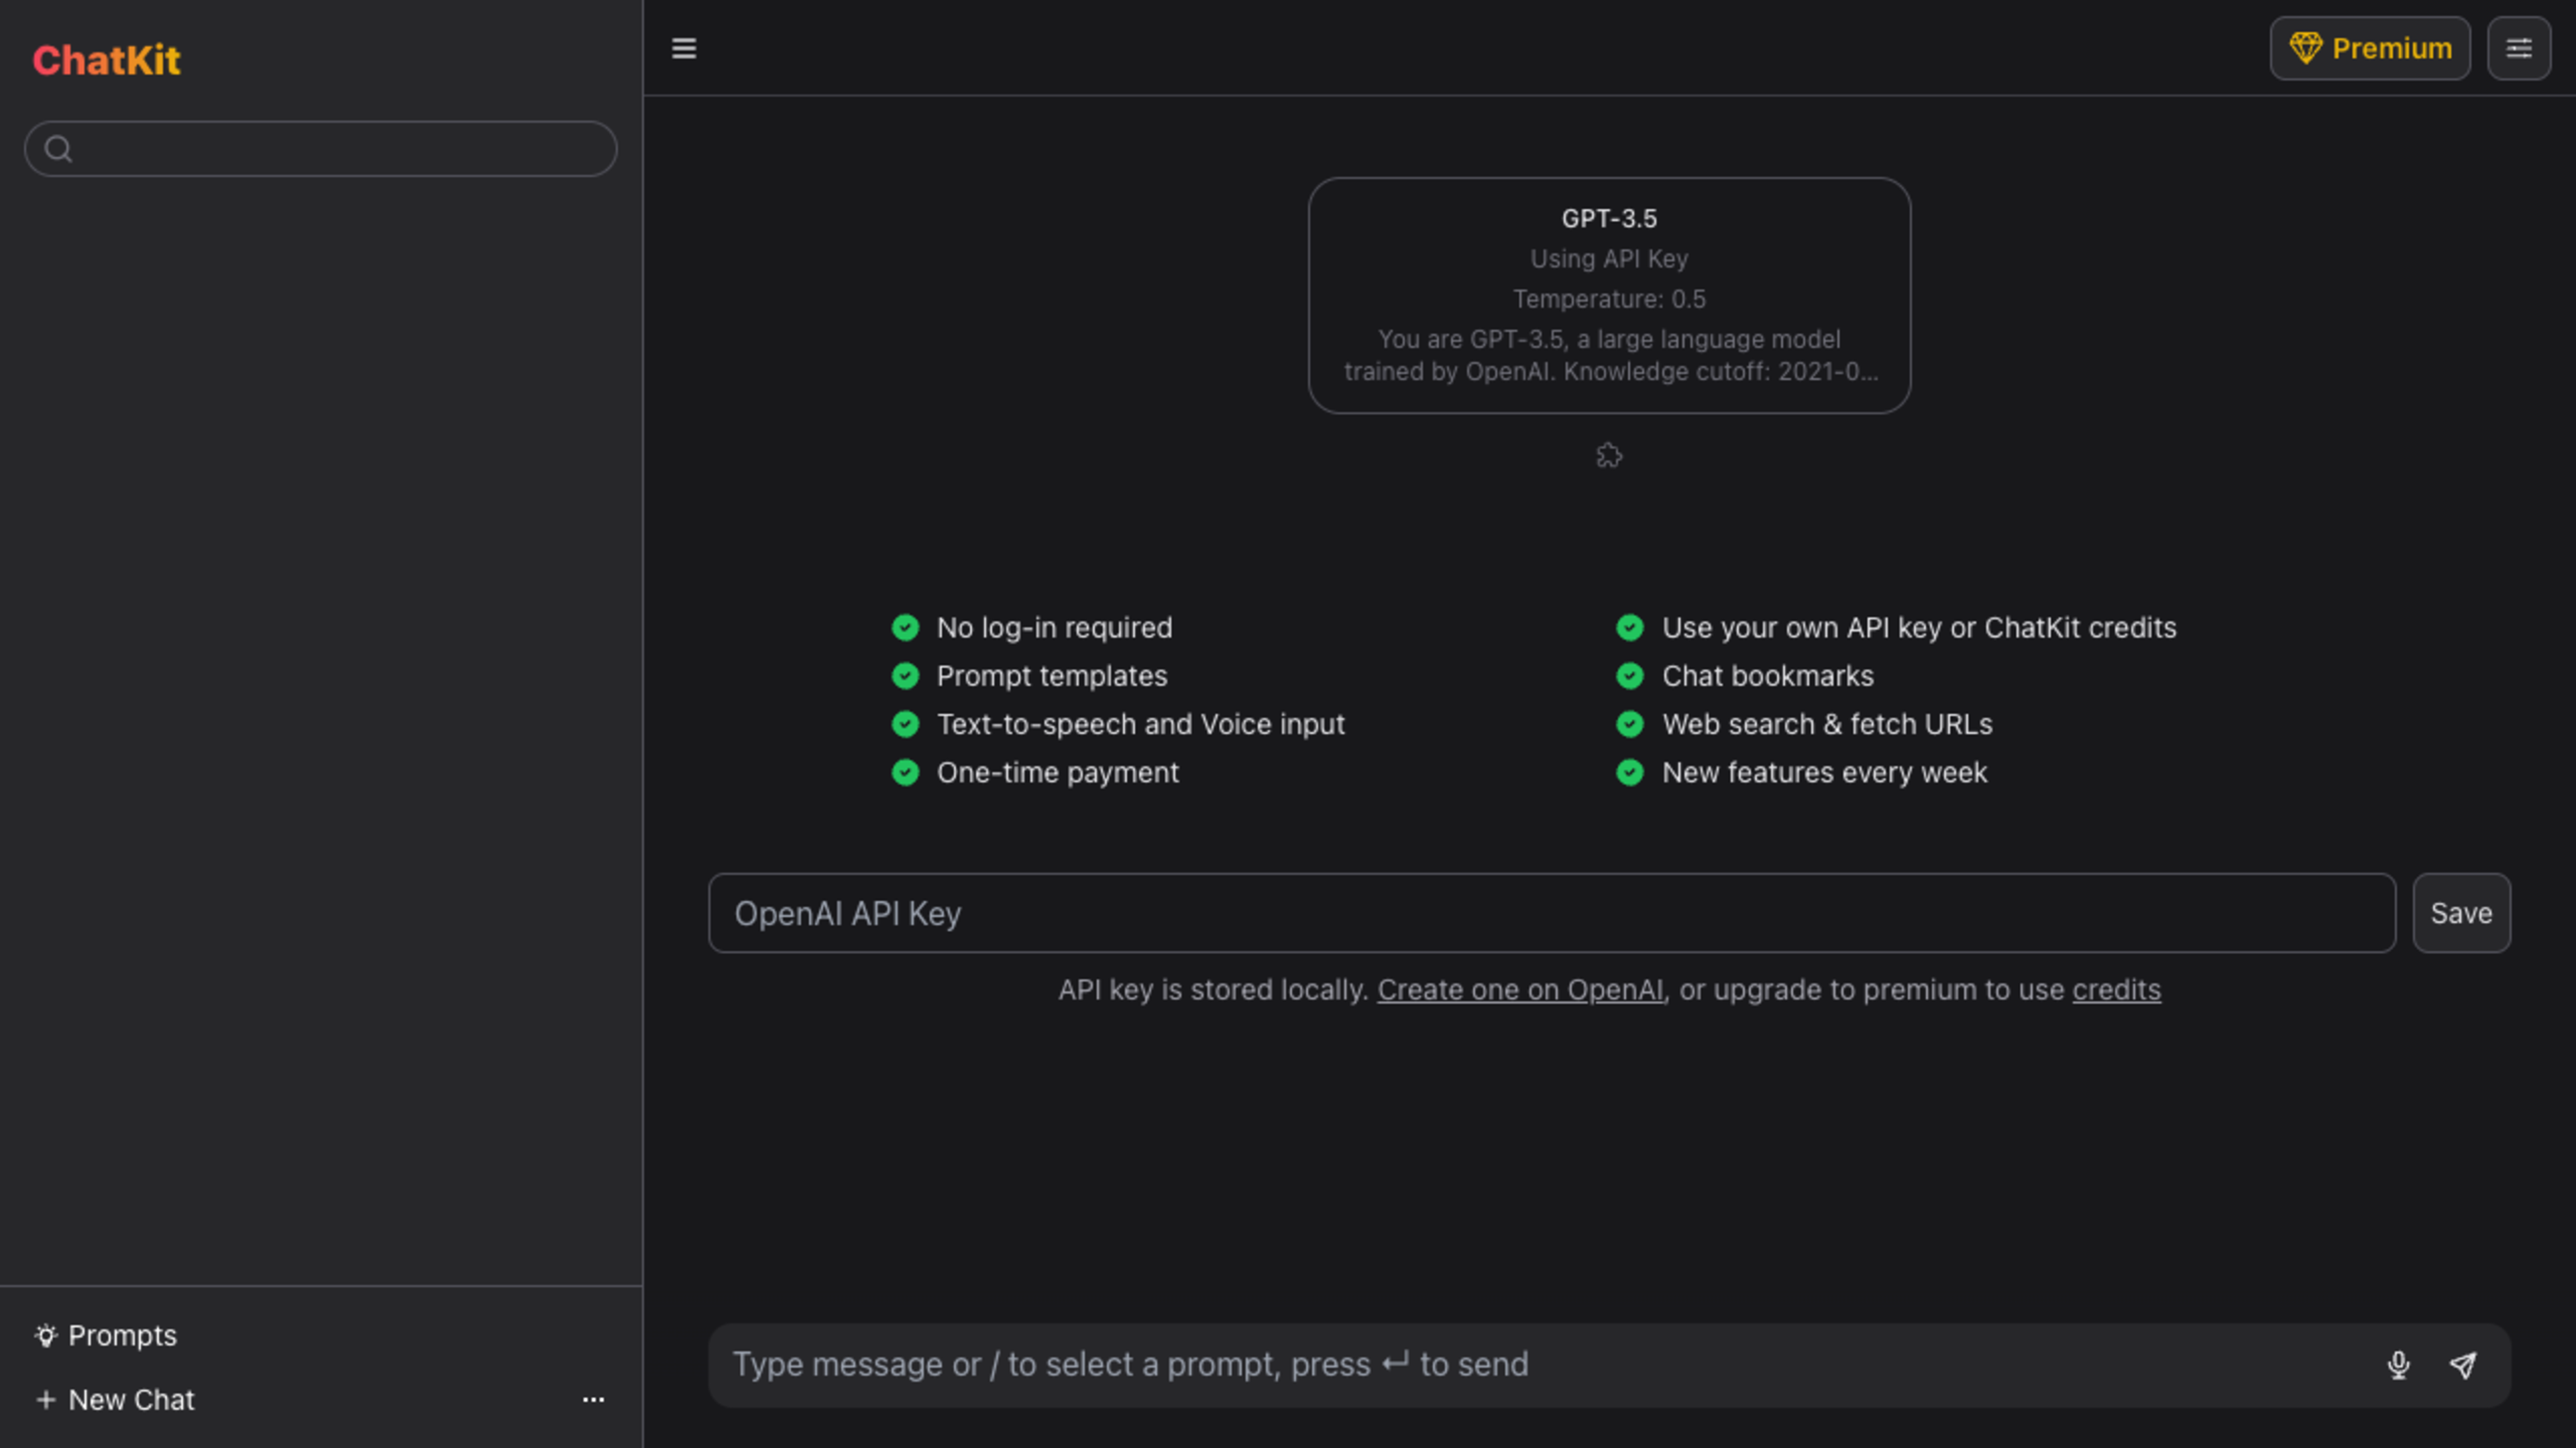Click the Using API Key text
This screenshot has height=1448, width=2576.
coord(1609,259)
